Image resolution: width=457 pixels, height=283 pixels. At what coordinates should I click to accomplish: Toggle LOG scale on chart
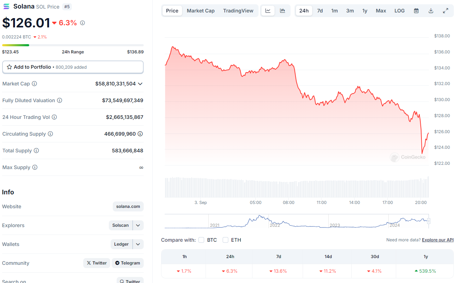pos(399,11)
